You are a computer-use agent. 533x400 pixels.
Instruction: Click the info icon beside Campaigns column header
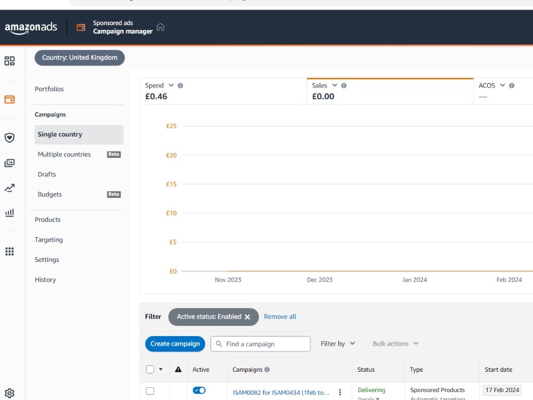(x=267, y=370)
